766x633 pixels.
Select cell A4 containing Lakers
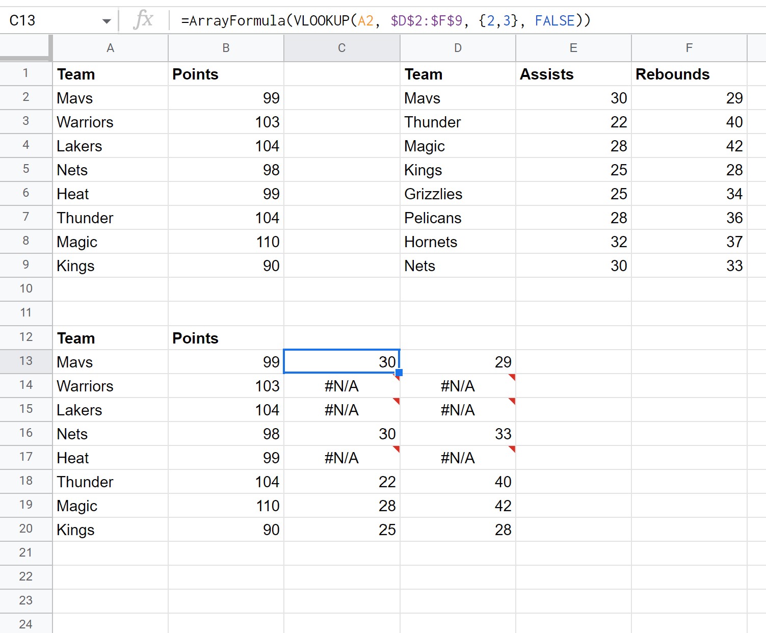point(110,146)
